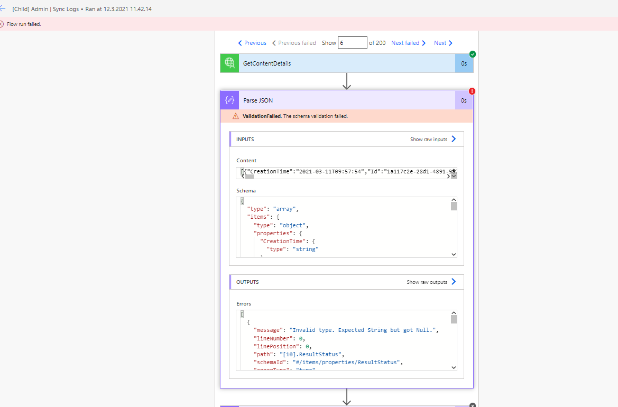The width and height of the screenshot is (618, 407).
Task: Select the GetContentDetails HTTP action icon
Action: tap(229, 62)
